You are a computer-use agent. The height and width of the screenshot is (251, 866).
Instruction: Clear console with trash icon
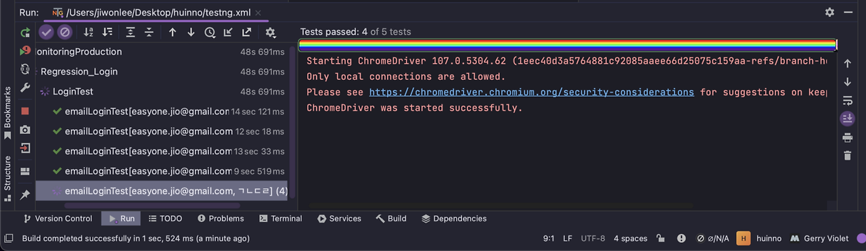[x=847, y=156]
